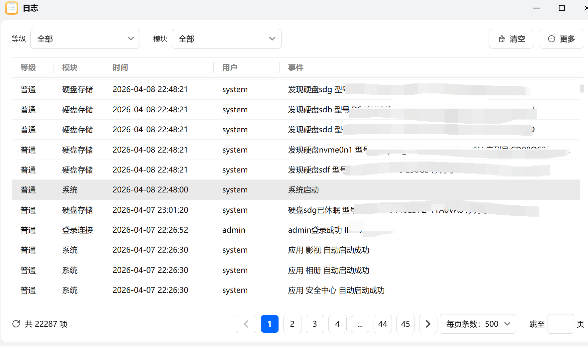Click the trash icon on the 清空 button
Screen dimensions: 588x346
(x=502, y=39)
